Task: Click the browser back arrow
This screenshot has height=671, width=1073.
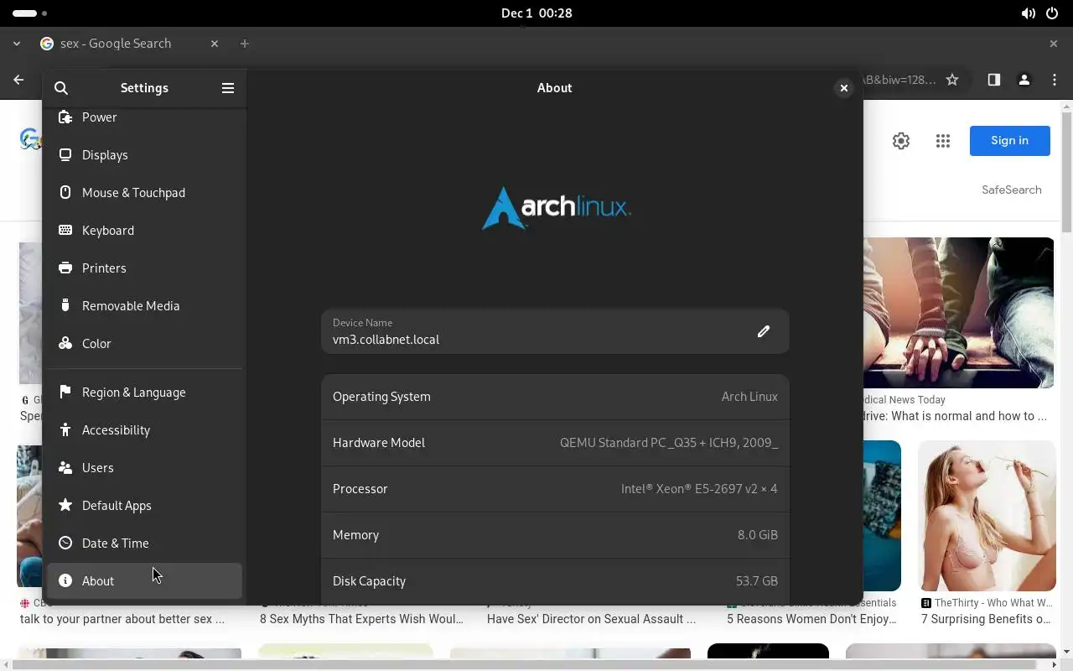Action: (x=18, y=80)
